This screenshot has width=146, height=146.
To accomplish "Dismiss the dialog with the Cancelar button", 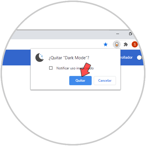I will point(105,81).
